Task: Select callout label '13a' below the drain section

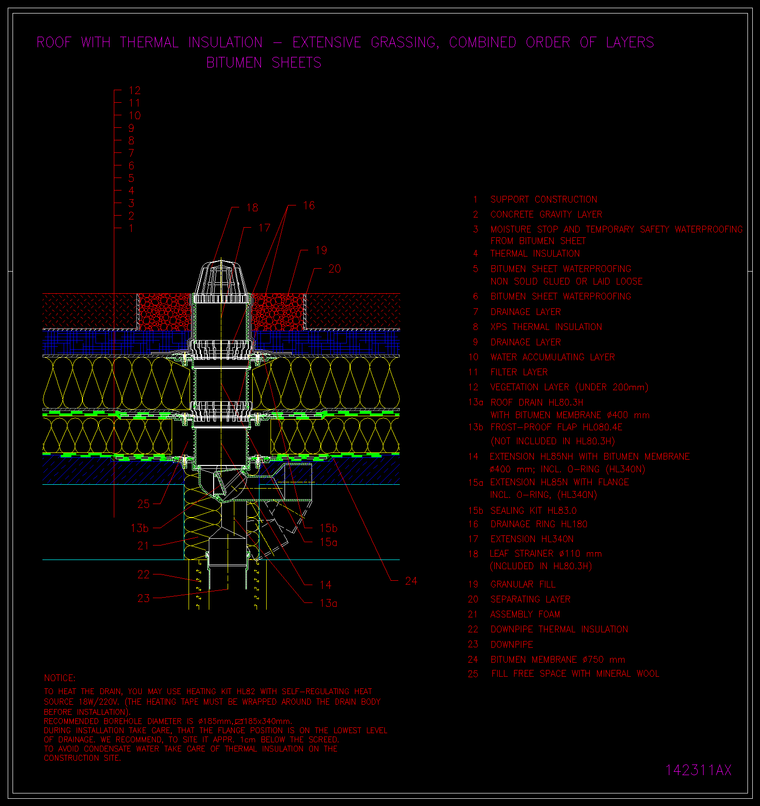Action: pyautogui.click(x=328, y=603)
